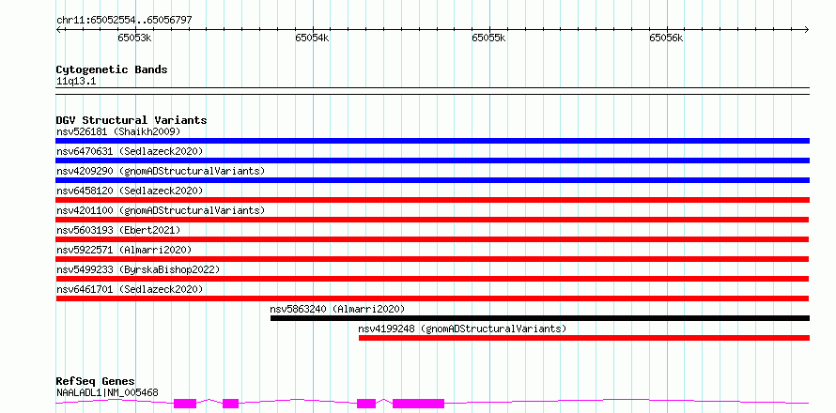Open the nsv5922571 (Almarri2020) label
This screenshot has height=413, width=836.
124,250
